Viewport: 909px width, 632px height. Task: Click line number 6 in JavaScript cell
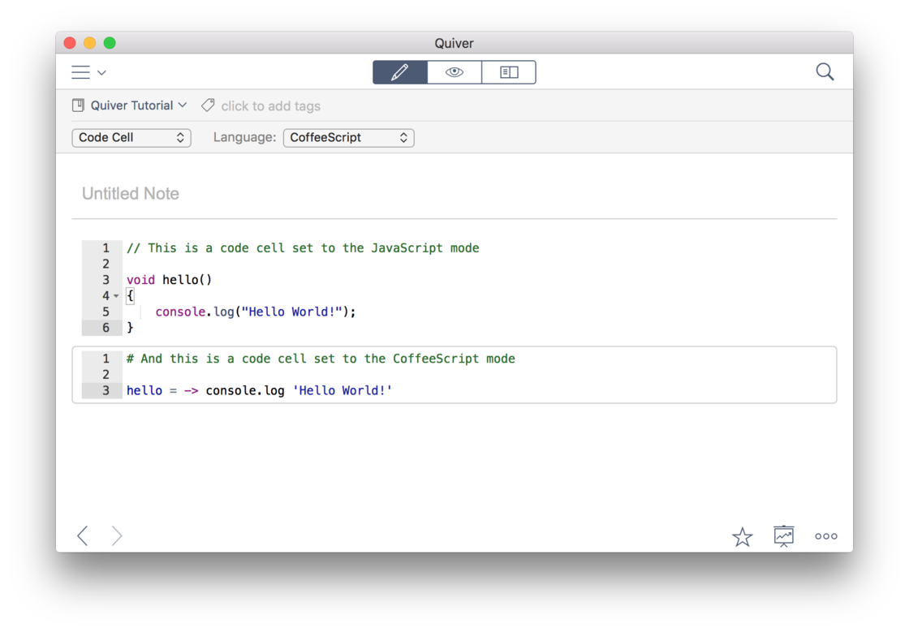click(106, 327)
